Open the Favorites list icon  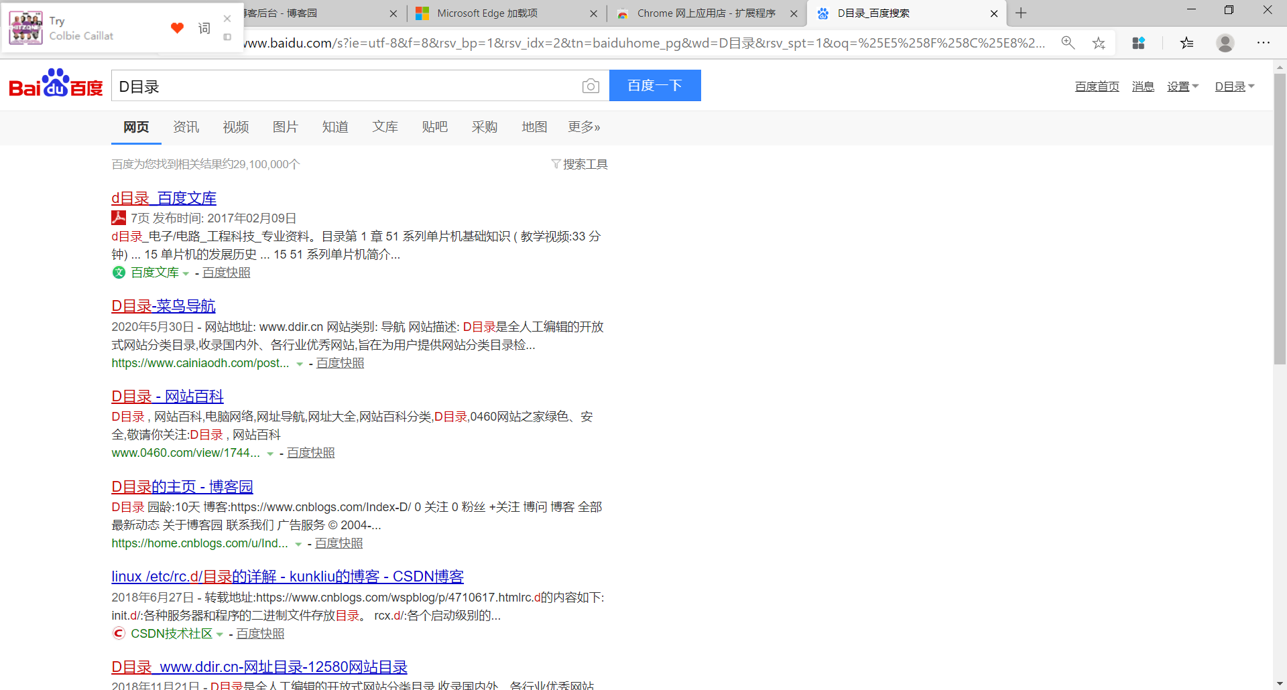[1186, 43]
